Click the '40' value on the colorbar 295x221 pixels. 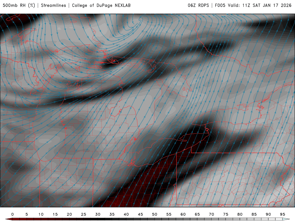click(x=126, y=214)
